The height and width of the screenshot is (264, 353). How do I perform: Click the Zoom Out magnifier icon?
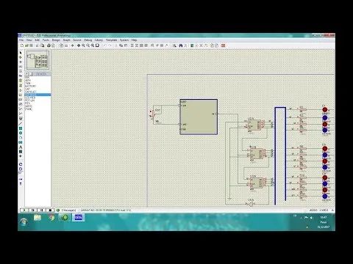click(x=88, y=45)
